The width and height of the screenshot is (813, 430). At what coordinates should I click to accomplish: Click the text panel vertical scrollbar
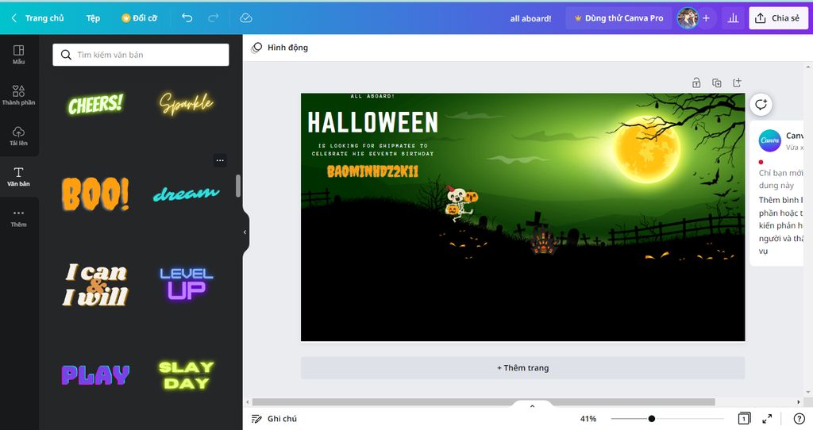pyautogui.click(x=238, y=186)
